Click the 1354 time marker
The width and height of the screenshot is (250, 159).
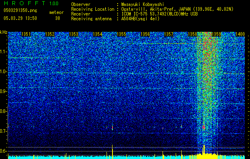[97, 34]
